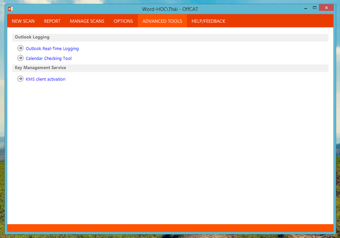Go to the MANAGE SCANS tab
The height and width of the screenshot is (238, 340).
pos(87,21)
